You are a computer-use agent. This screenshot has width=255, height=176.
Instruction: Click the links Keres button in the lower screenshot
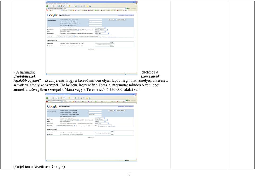pos(112,135)
